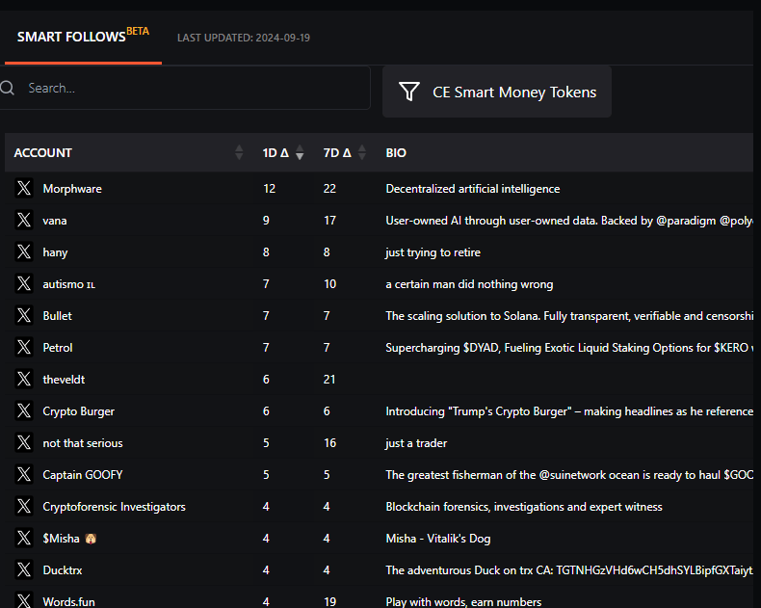Select the Crypto Burger account name
This screenshot has width=761, height=608.
[79, 411]
